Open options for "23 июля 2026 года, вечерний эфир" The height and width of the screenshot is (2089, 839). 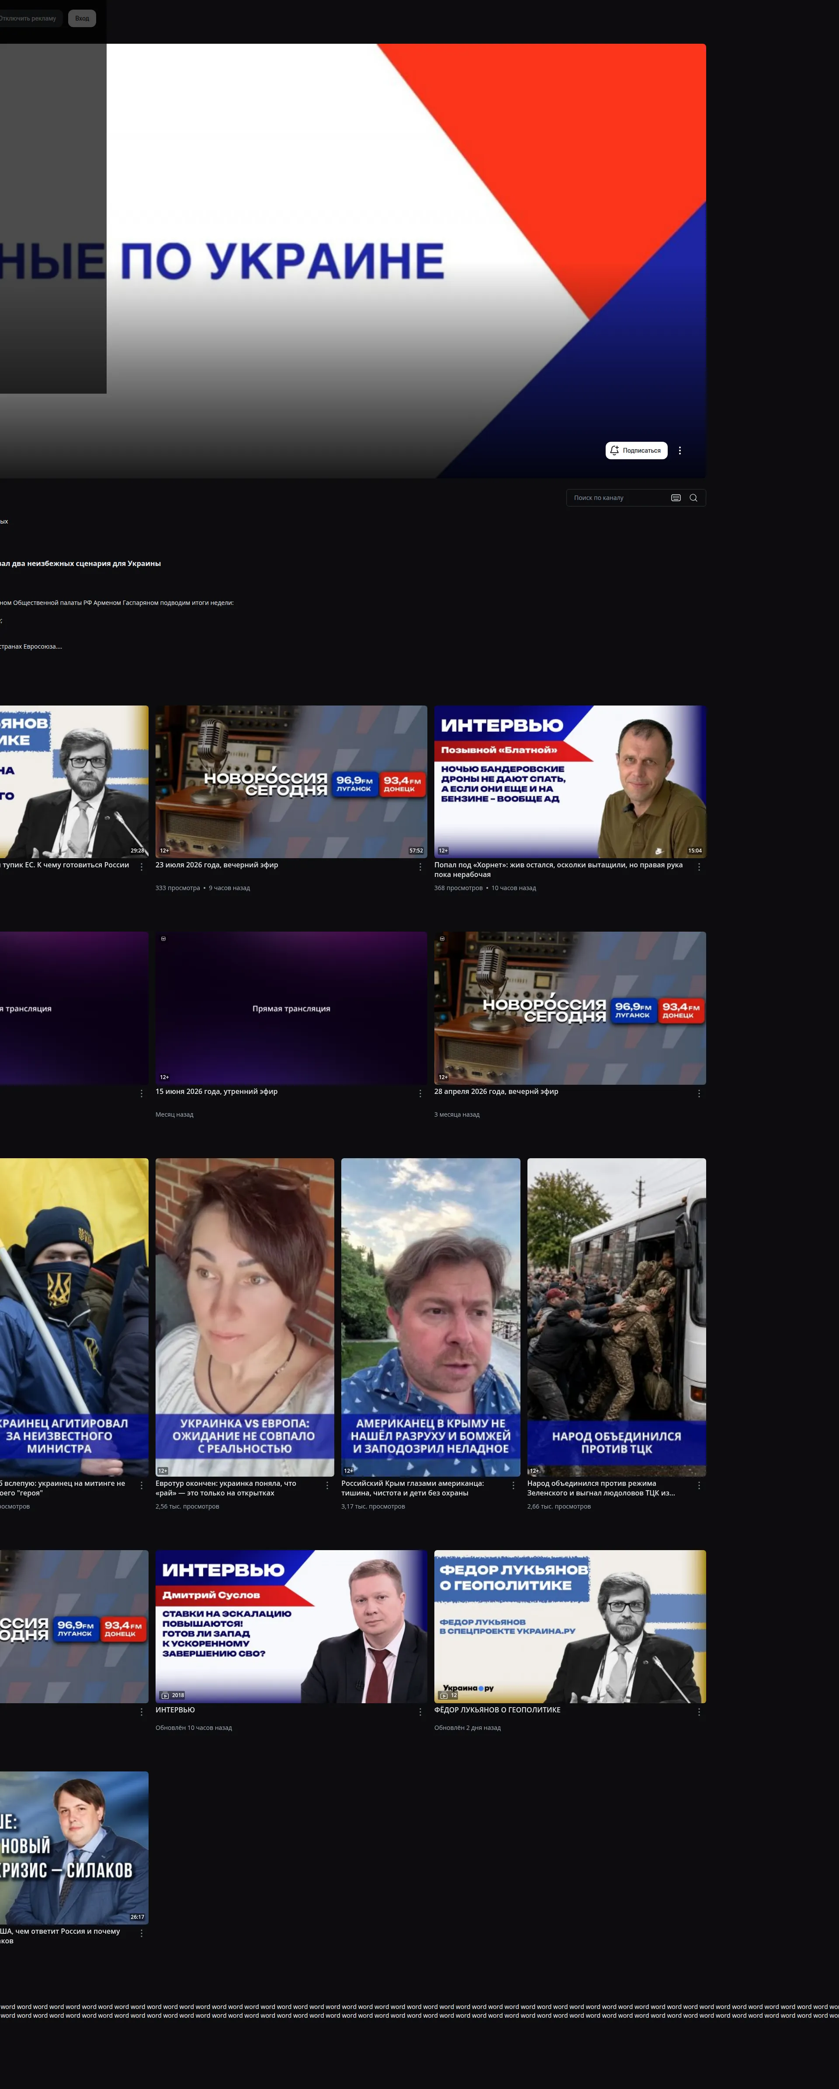point(419,867)
